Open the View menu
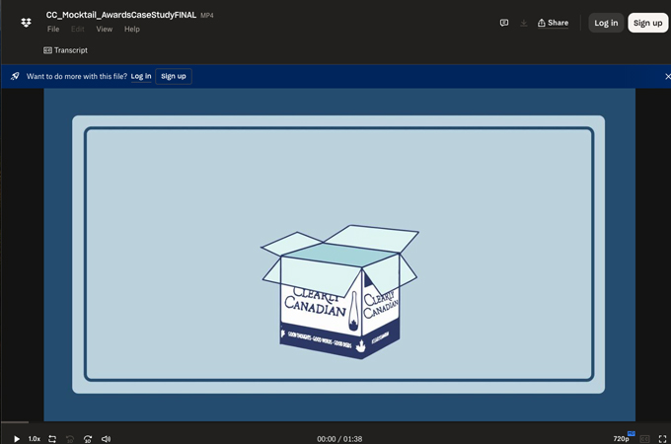Screen dimensions: 671x444 [x=104, y=29]
